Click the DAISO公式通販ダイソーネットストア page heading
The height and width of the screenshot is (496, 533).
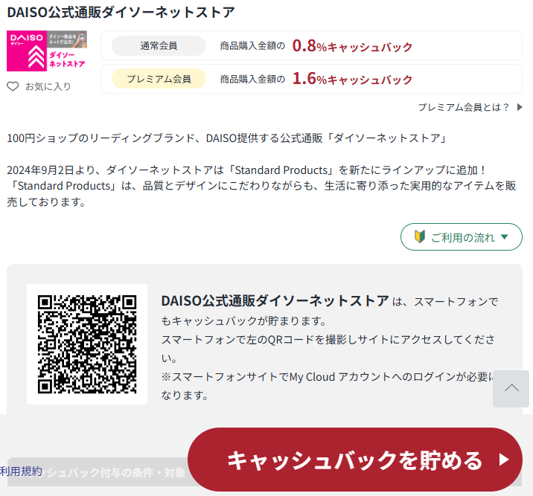pyautogui.click(x=121, y=13)
